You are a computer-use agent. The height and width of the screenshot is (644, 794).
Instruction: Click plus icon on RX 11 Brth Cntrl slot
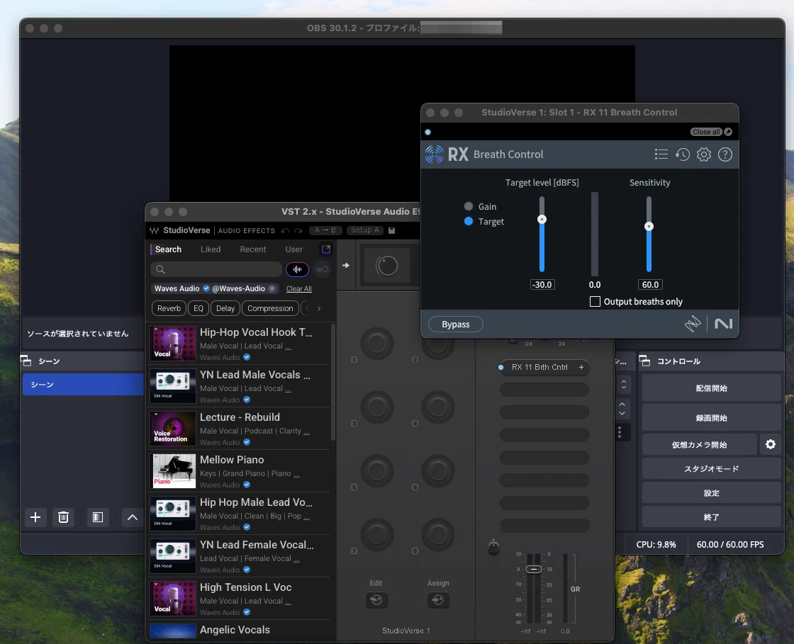581,367
